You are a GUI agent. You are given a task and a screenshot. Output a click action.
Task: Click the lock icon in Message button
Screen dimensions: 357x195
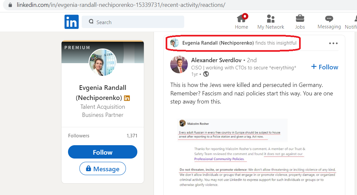tap(88, 168)
